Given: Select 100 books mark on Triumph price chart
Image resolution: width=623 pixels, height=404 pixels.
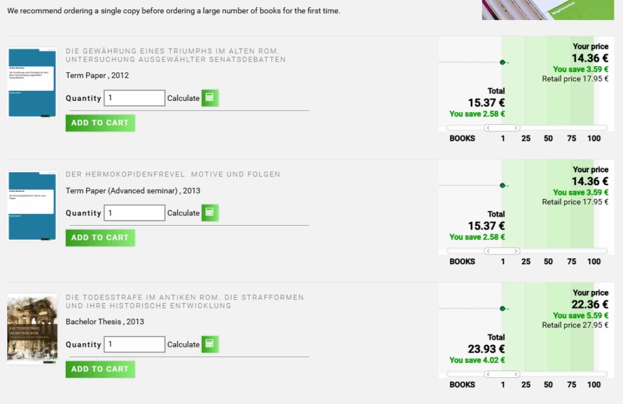Looking at the screenshot, I should (x=594, y=138).
